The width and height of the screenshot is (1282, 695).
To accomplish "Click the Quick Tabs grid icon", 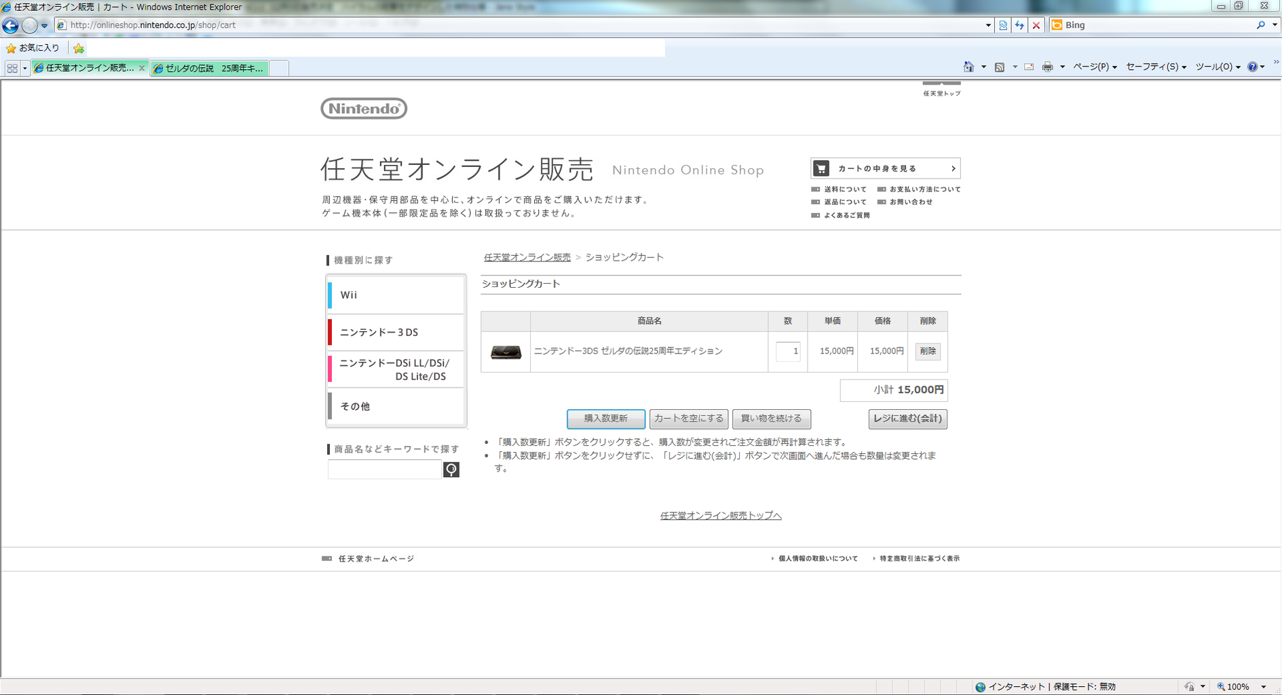I will [x=12, y=68].
